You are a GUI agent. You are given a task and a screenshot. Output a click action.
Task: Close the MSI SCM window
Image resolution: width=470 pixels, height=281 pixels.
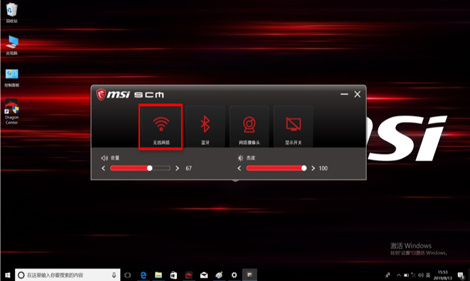click(x=357, y=94)
